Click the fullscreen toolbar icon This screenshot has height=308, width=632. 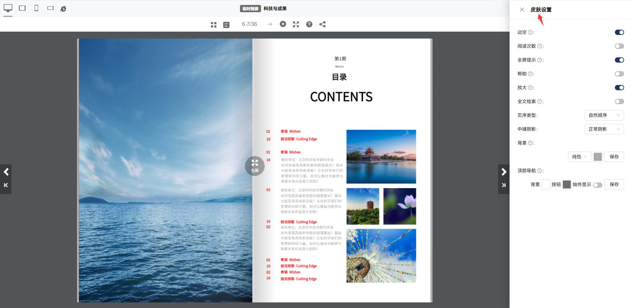296,24
